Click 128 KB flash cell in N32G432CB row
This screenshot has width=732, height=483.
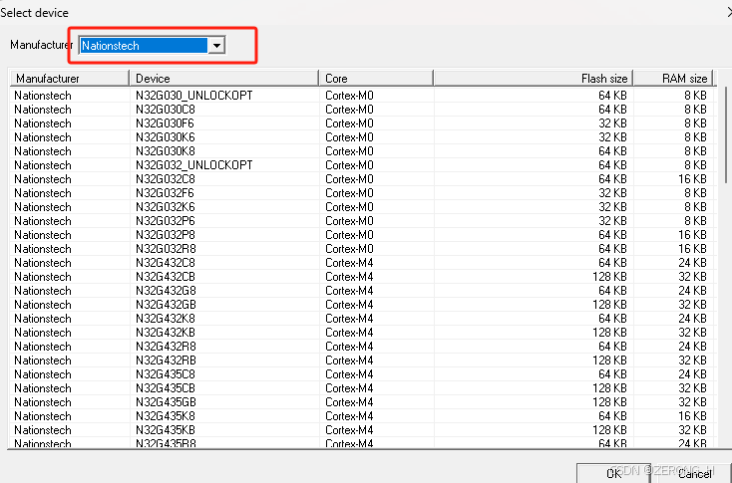pyautogui.click(x=609, y=277)
